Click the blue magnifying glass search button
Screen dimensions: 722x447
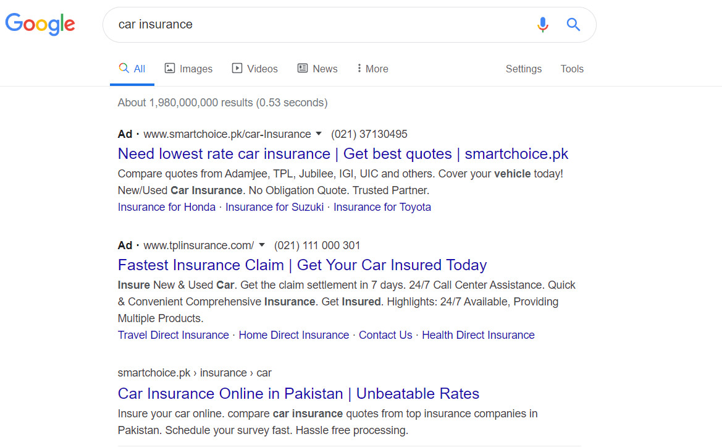click(573, 25)
